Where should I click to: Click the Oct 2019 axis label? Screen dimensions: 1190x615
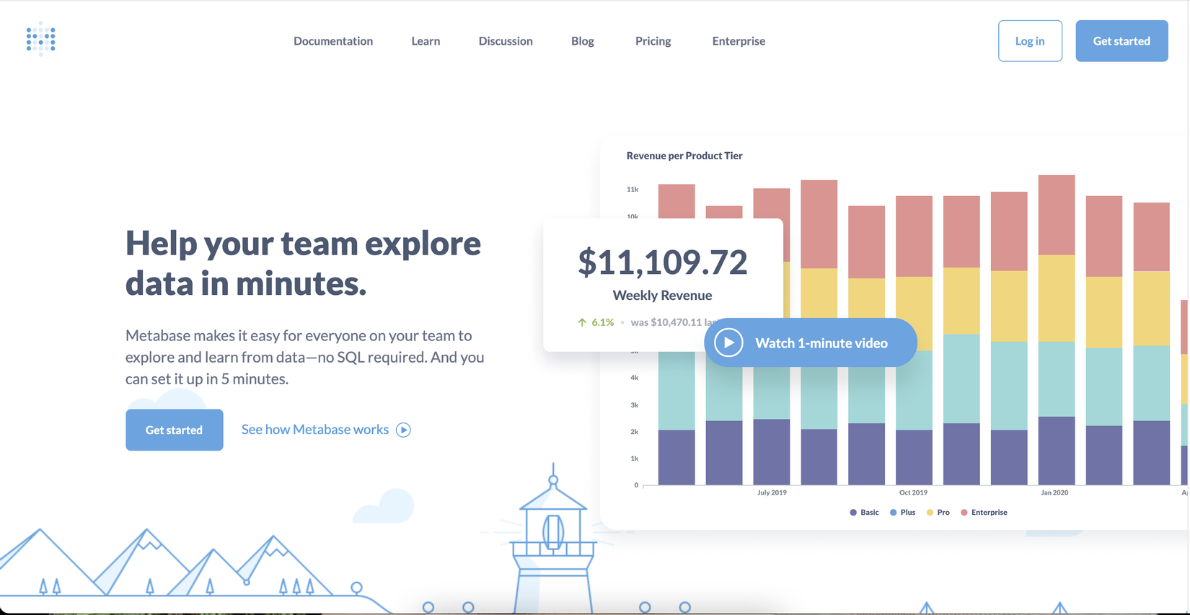coord(913,492)
